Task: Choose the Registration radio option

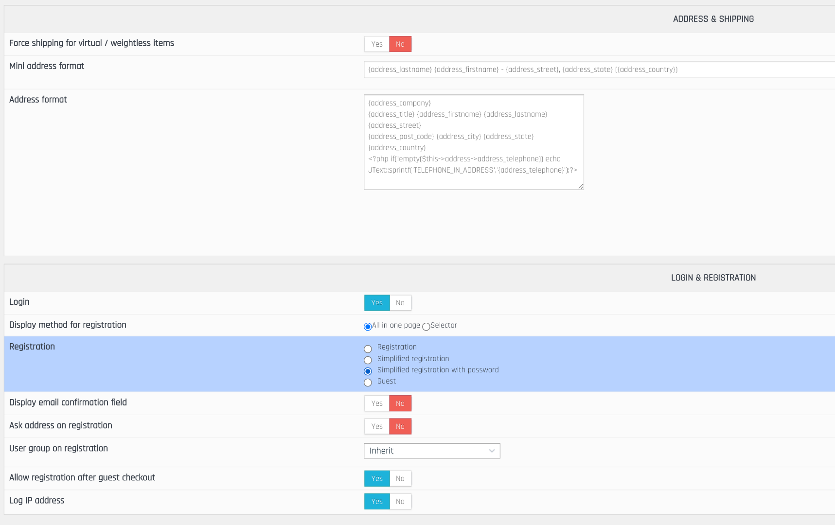Action: click(x=368, y=349)
